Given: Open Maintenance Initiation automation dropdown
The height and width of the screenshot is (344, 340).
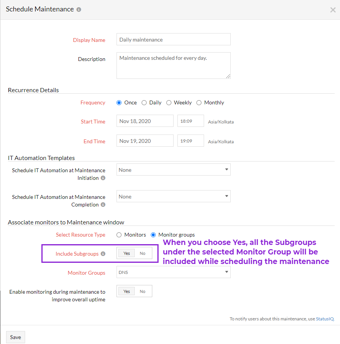Looking at the screenshot, I should coord(173,170).
